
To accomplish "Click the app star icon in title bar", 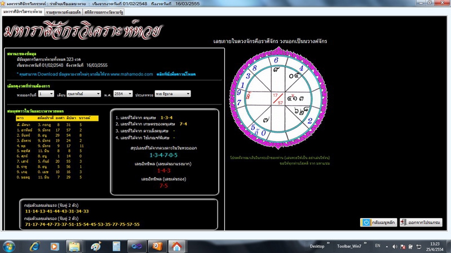I will [3, 4].
